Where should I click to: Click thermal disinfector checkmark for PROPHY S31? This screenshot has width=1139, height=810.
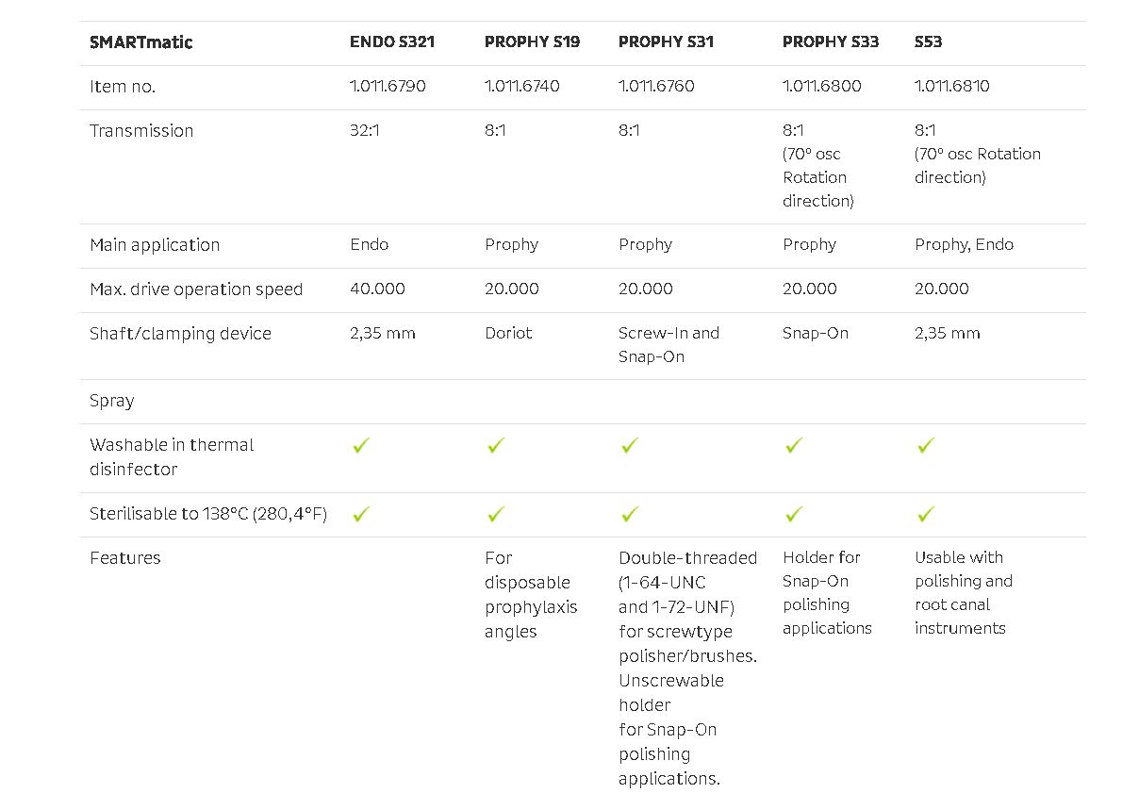coord(630,445)
